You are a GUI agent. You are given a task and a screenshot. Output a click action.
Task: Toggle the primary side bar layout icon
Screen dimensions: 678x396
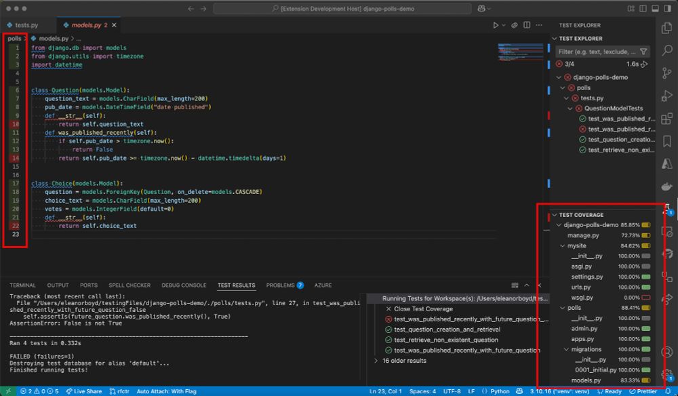click(x=643, y=9)
